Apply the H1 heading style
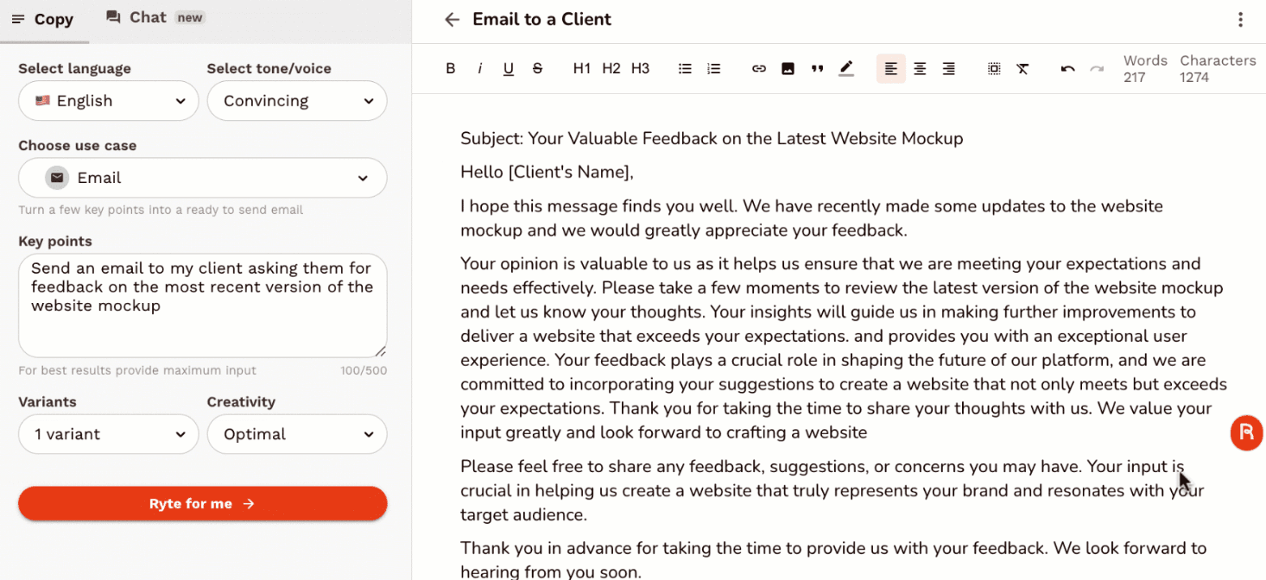1266x580 pixels. [582, 69]
